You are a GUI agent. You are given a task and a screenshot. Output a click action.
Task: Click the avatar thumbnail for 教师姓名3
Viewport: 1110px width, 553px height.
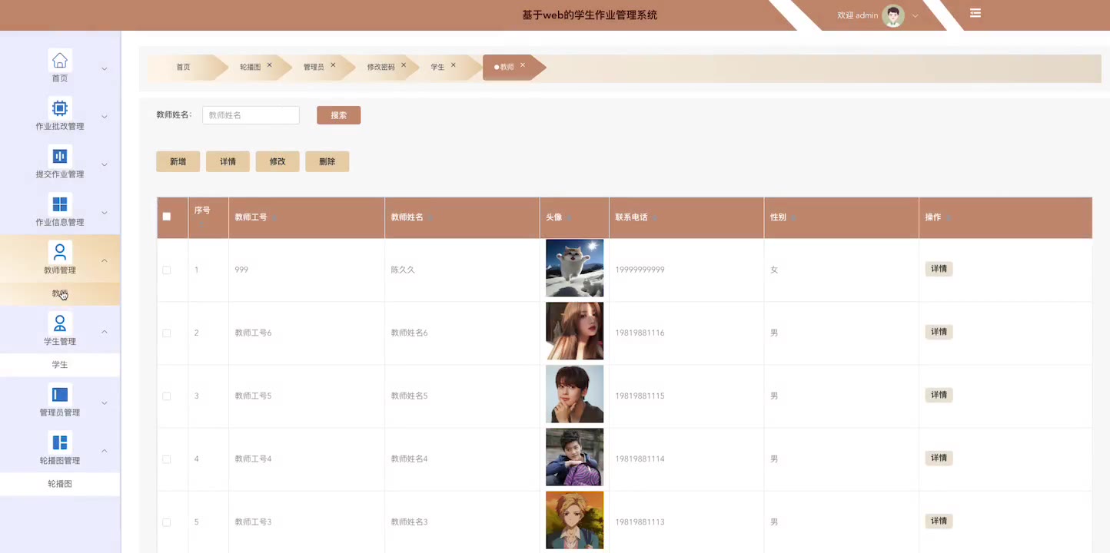tap(574, 520)
